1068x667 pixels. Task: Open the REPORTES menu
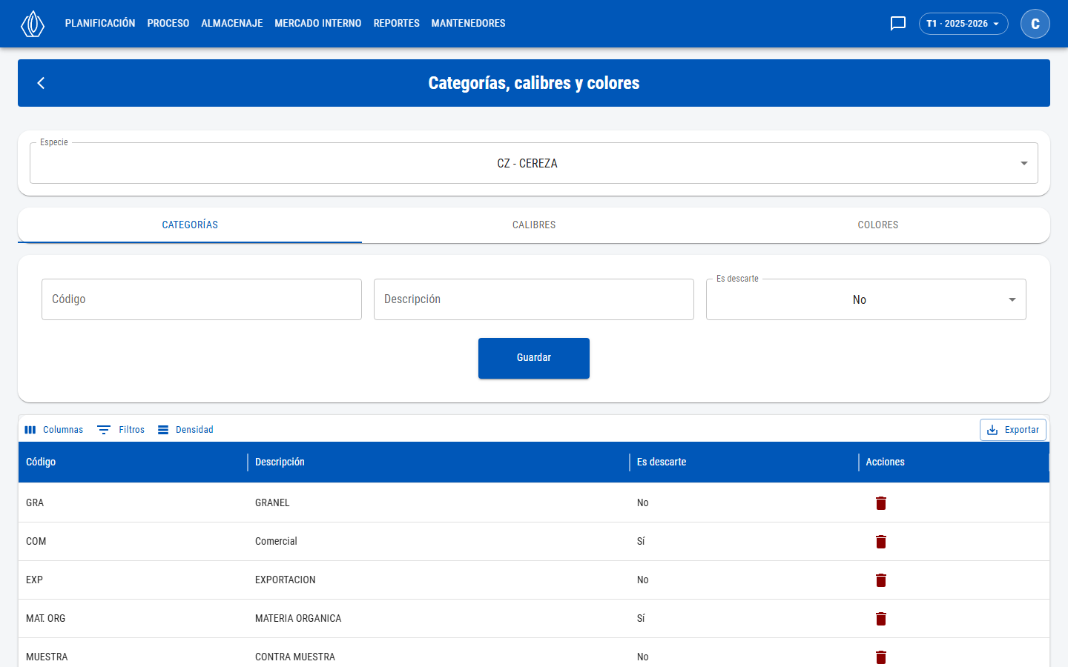coord(397,24)
